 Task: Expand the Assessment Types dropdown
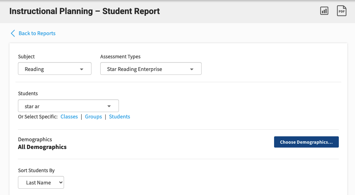point(151,69)
